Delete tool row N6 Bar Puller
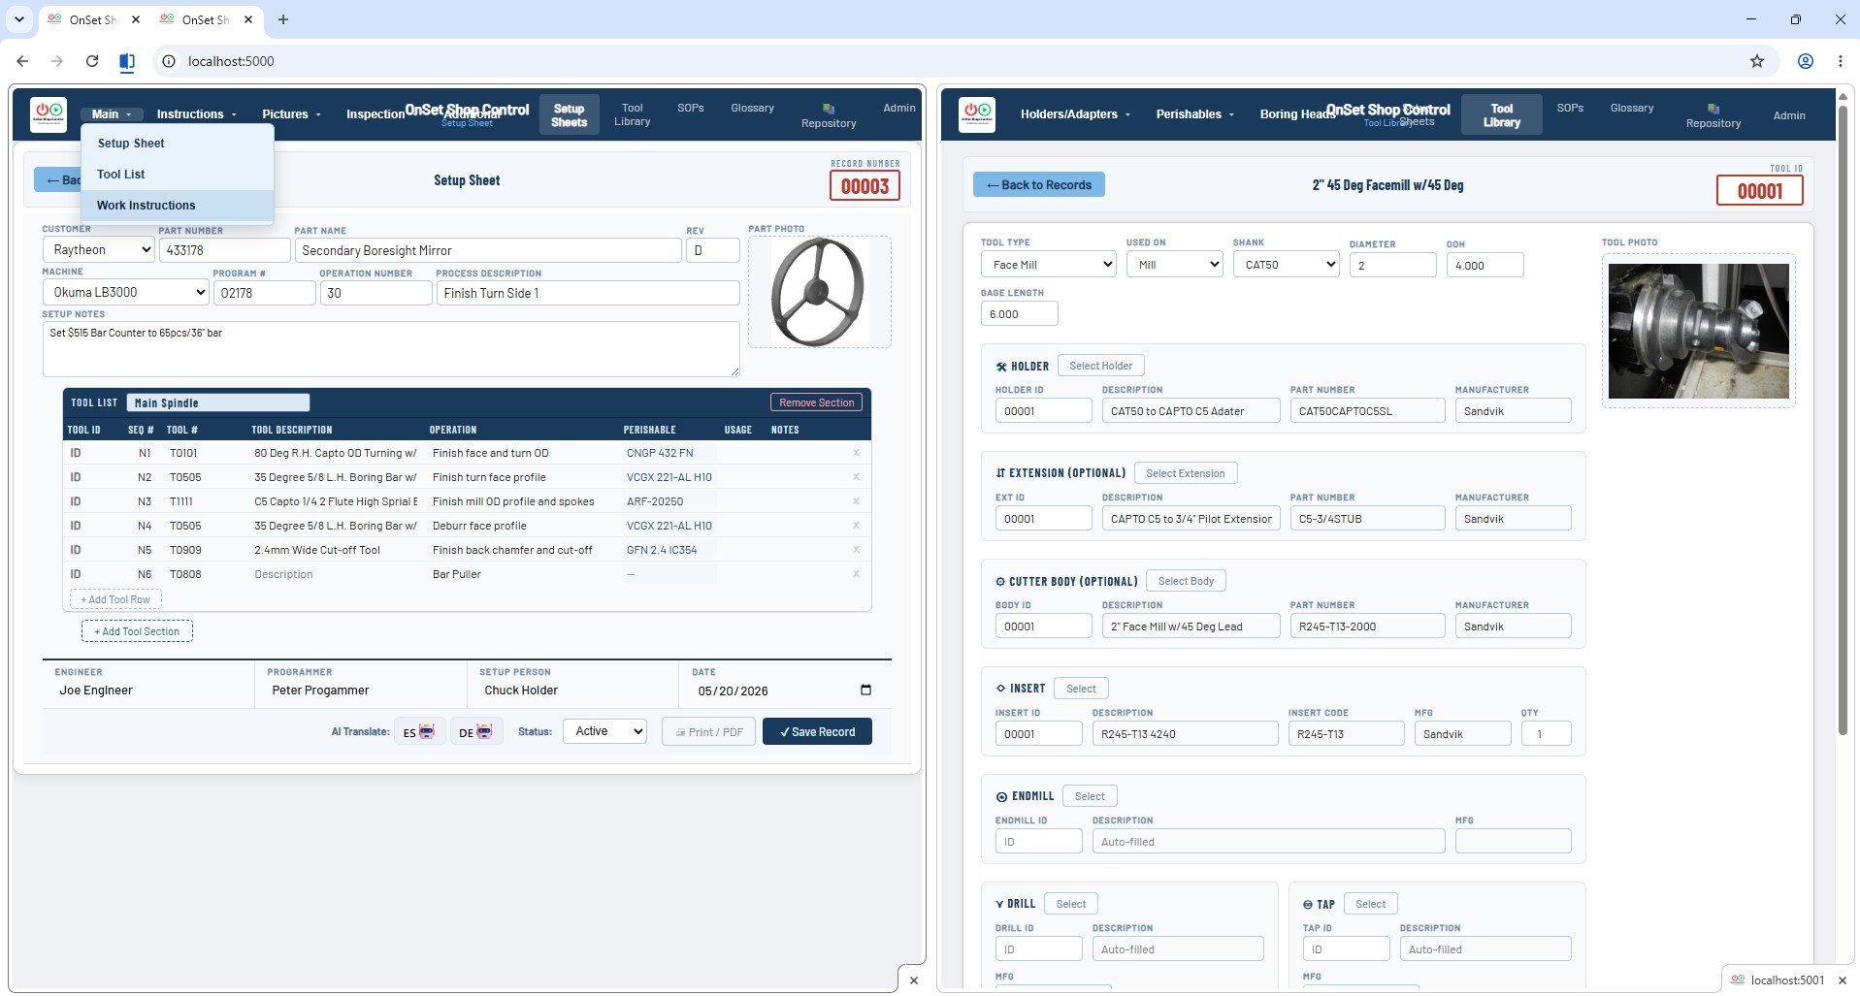 856,574
